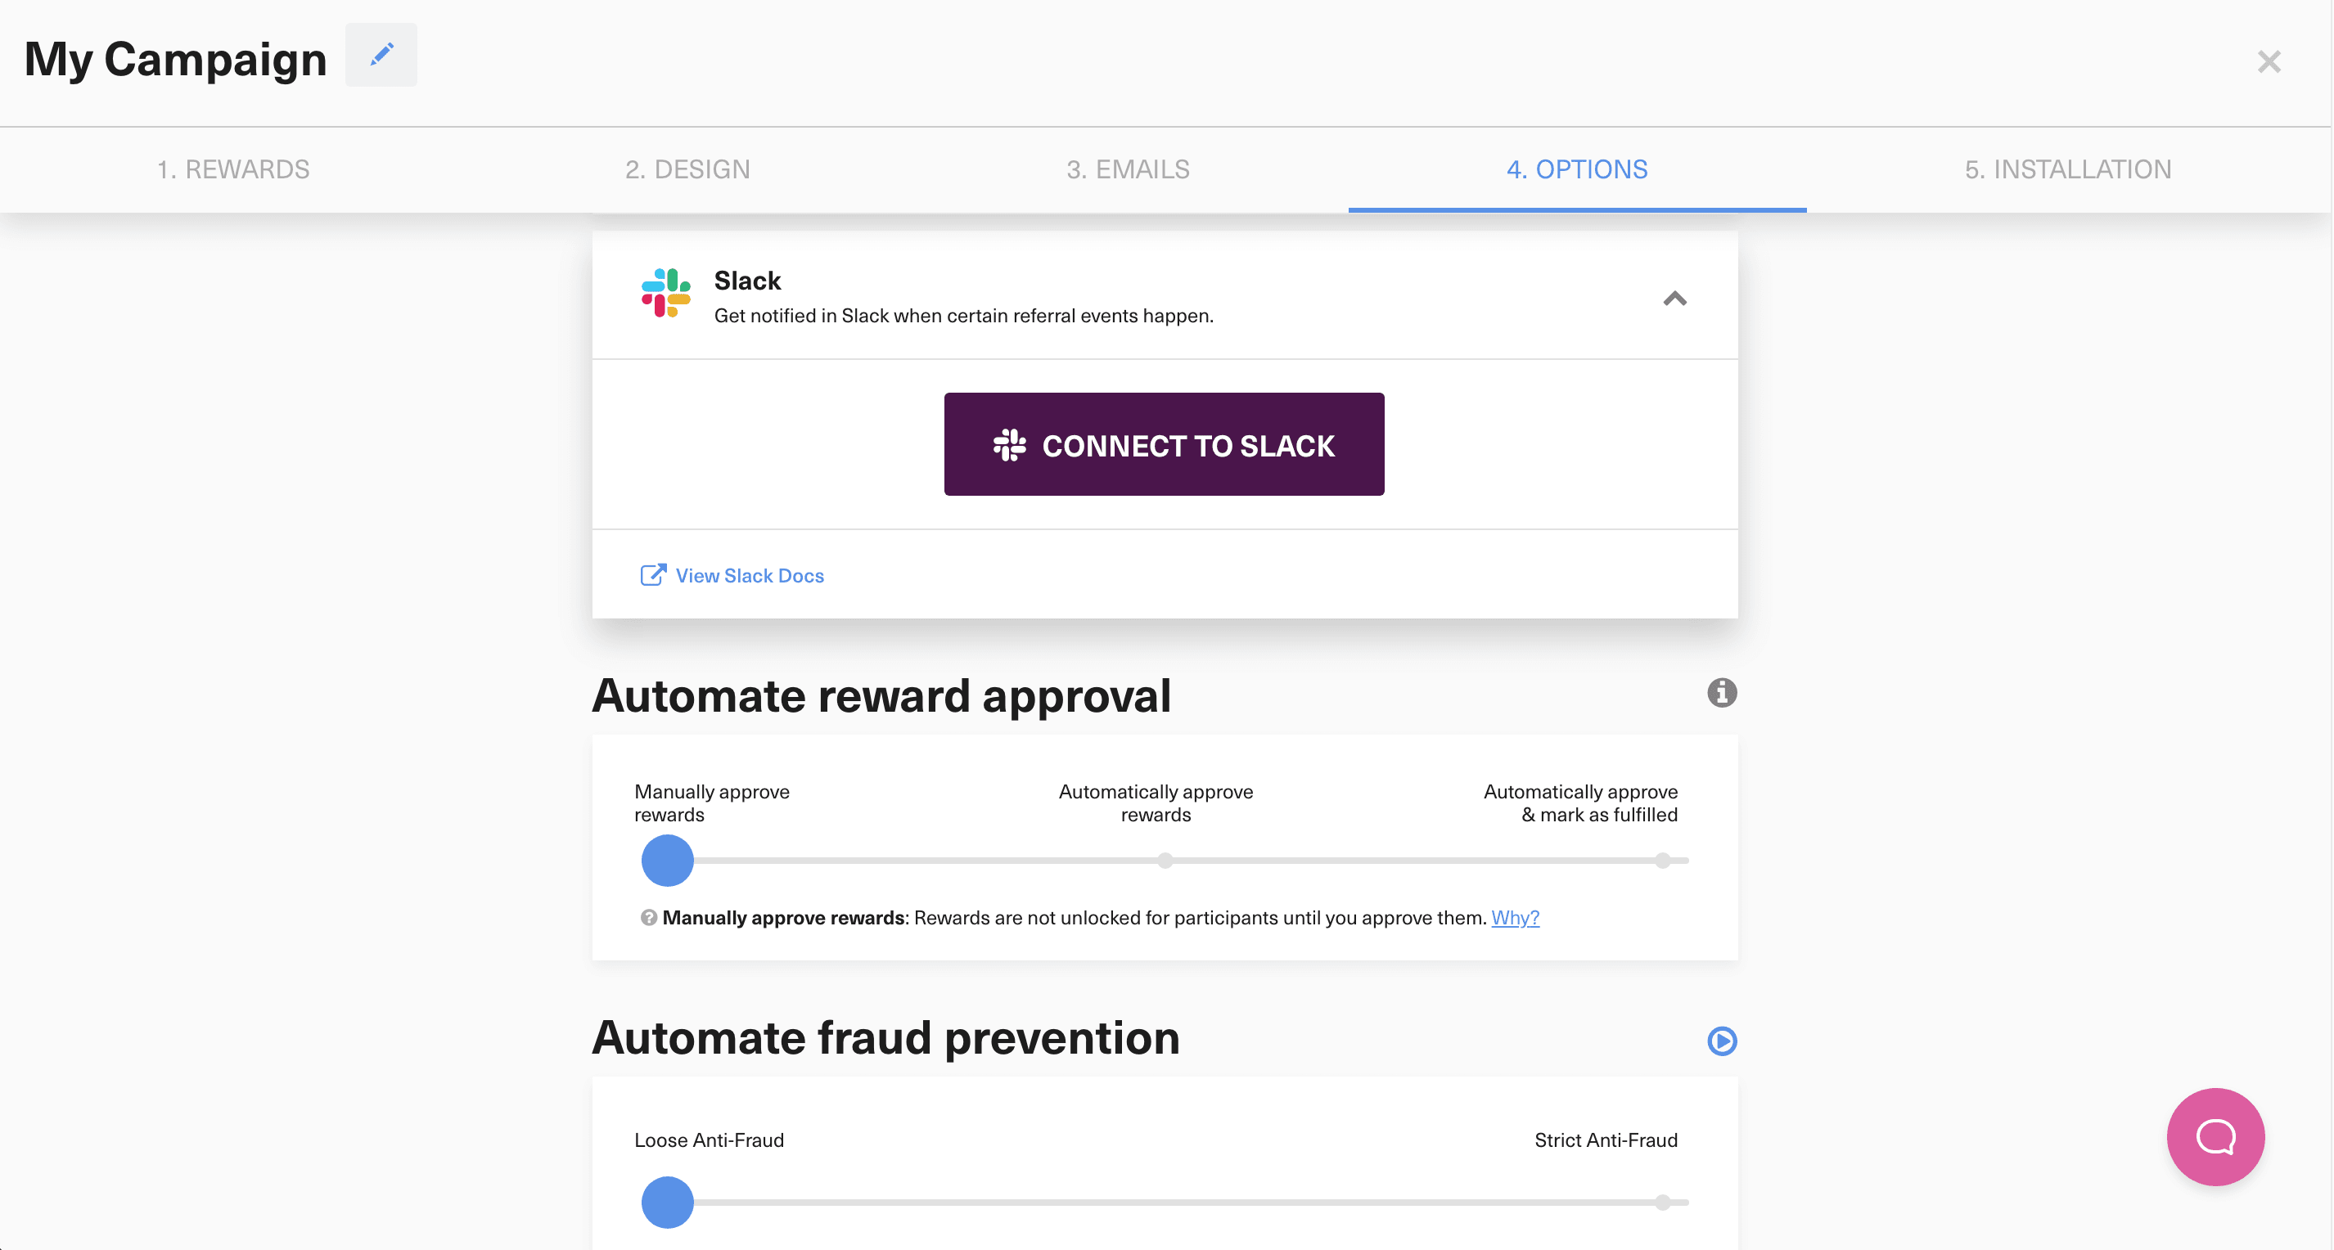
Task: Open the pink chat support widget
Action: pyautogui.click(x=2215, y=1138)
